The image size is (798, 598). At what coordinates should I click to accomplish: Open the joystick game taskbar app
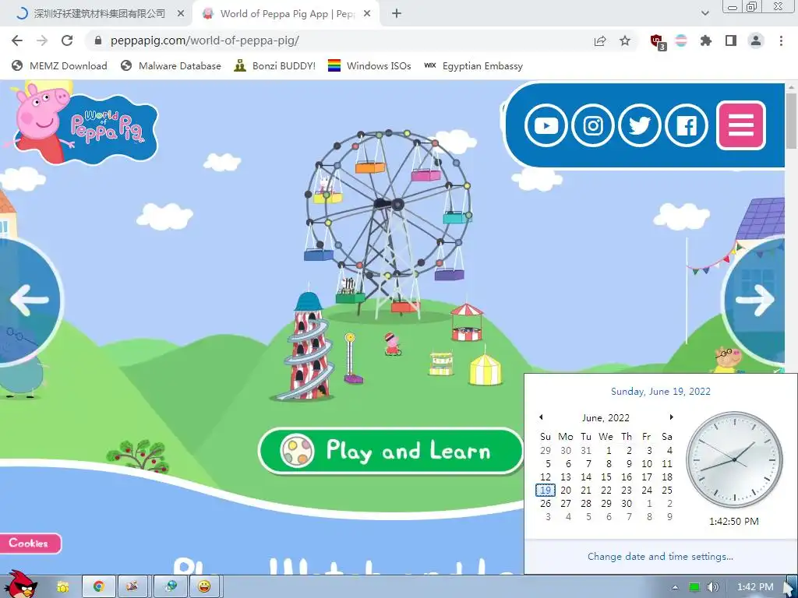(132, 586)
